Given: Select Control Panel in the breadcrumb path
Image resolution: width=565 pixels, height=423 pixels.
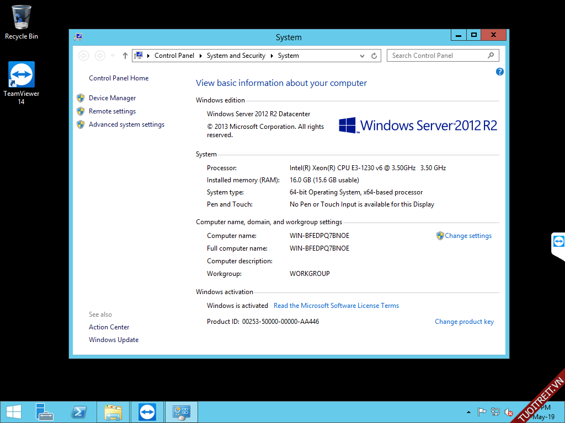Looking at the screenshot, I should click(x=174, y=56).
